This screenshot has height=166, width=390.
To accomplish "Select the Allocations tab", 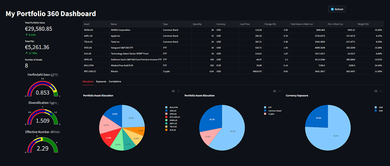I will pos(88,82).
